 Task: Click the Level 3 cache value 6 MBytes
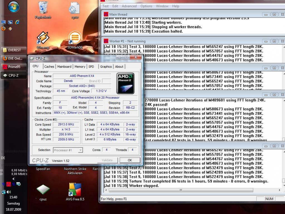point(110,139)
